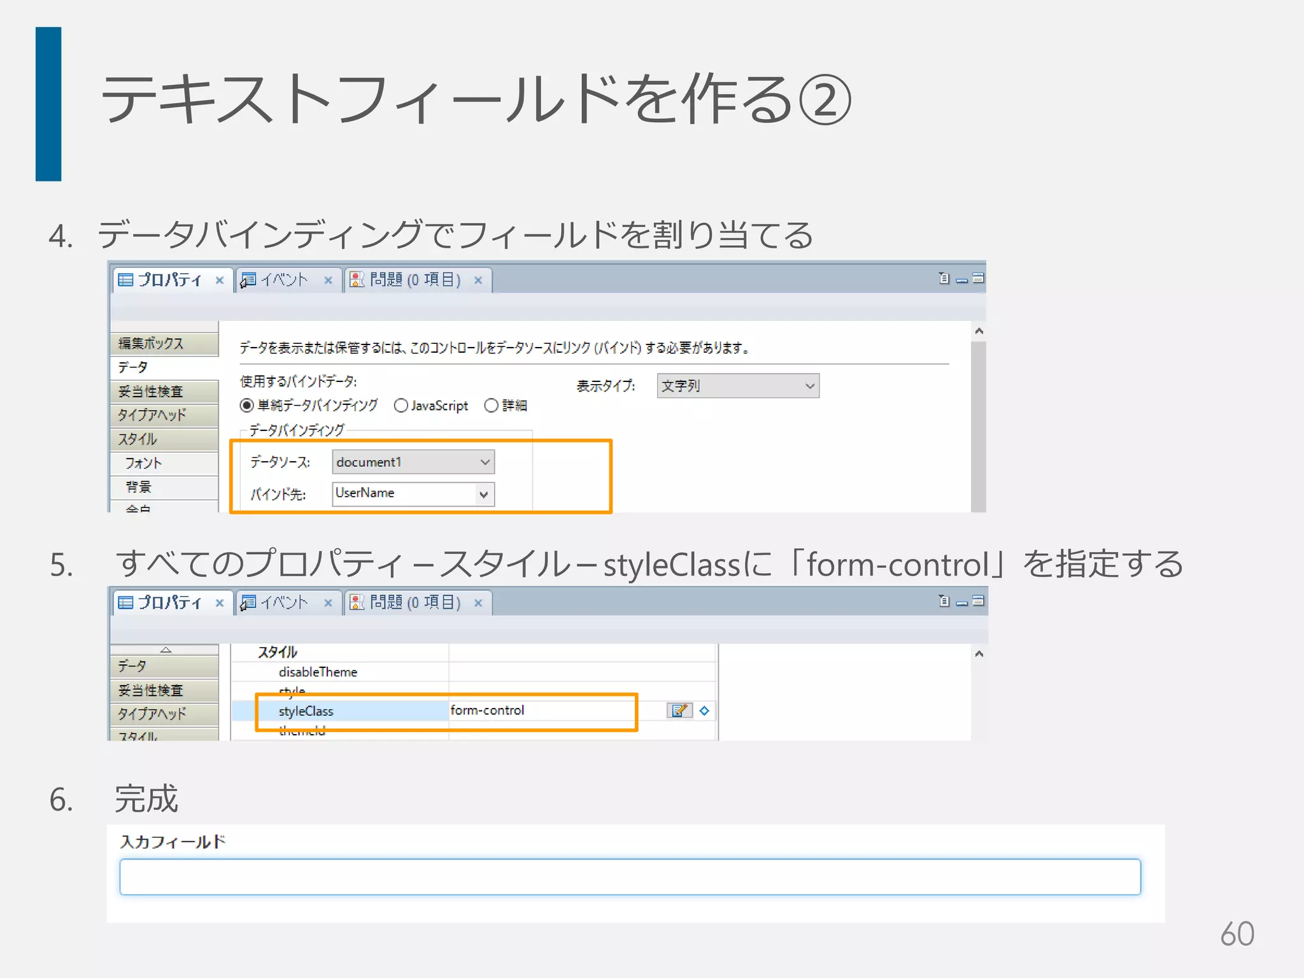Select 妥当性検査 in the upper panel side list

coord(164,392)
